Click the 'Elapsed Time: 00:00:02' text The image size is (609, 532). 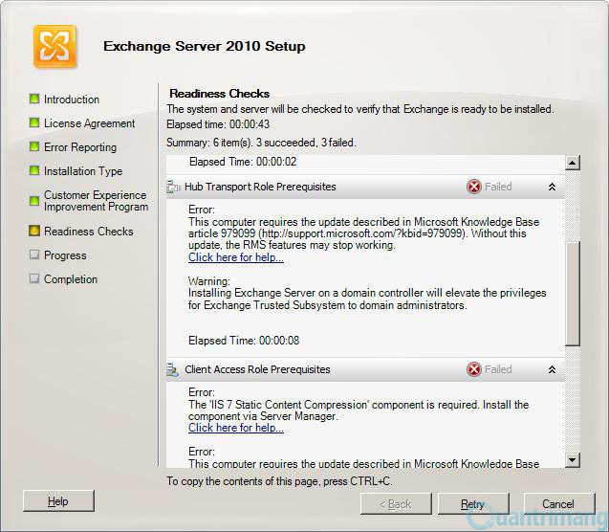click(243, 162)
